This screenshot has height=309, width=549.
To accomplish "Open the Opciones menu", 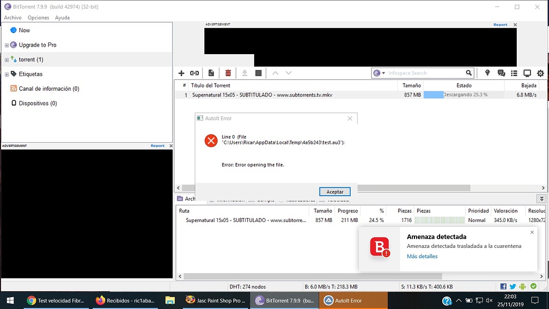I will [38, 17].
